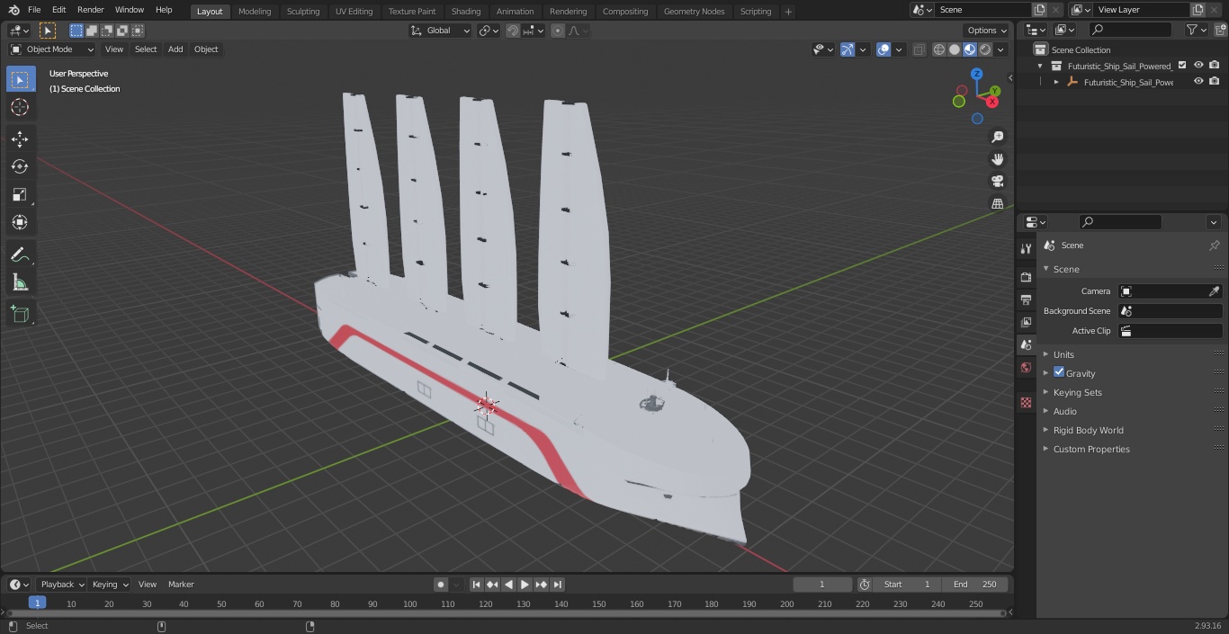This screenshot has width=1229, height=634.
Task: Open the World properties tab
Action: point(1026,367)
